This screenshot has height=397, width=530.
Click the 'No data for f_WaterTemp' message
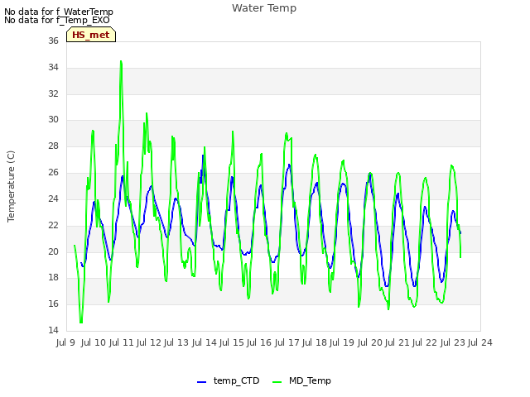pyautogui.click(x=59, y=12)
